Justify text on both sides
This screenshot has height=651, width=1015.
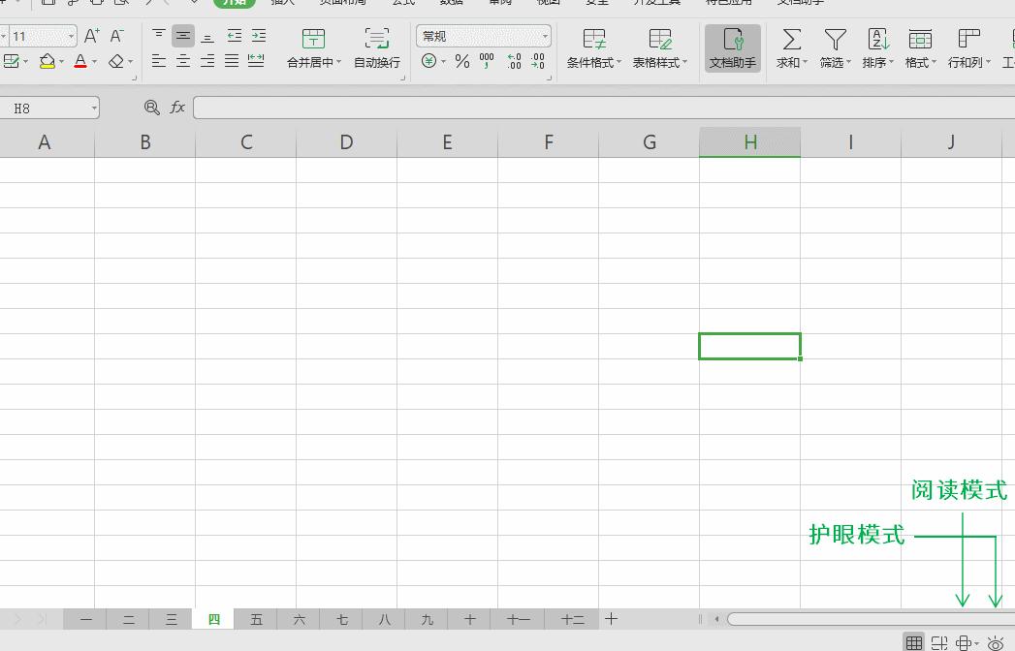click(232, 61)
